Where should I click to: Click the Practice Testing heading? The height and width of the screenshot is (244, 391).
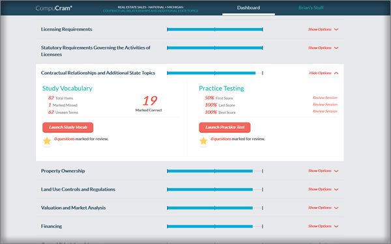point(222,88)
